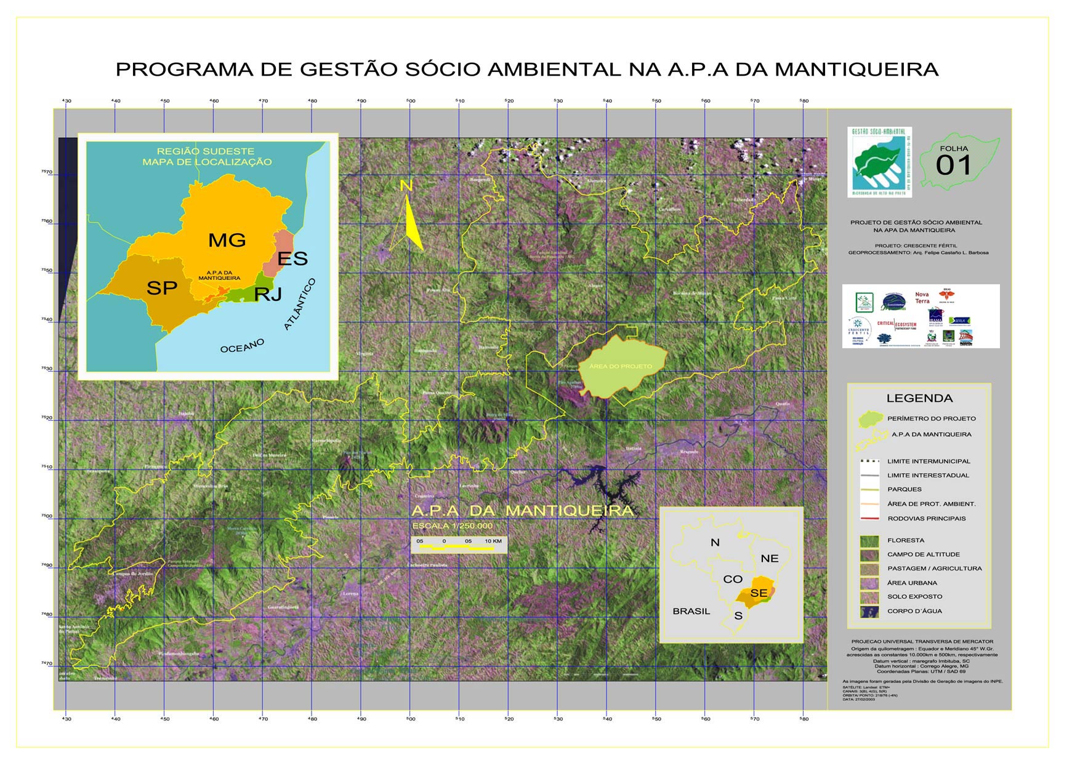Click the A.P.A da Mantiqueira legend outline

871,439
